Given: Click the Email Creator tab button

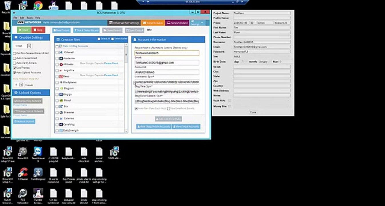Looking at the screenshot, I should click(x=153, y=23).
